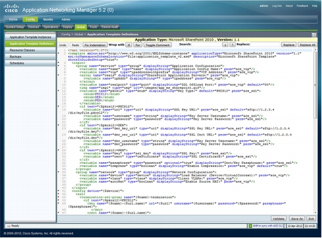Click the panel icon right of the breadcrumb
The width and height of the screenshot is (322, 238).
(x=314, y=35)
